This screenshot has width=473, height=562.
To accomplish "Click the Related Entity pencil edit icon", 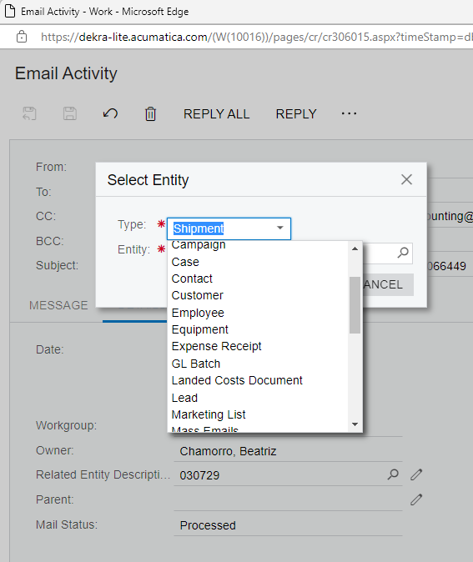I will (416, 474).
